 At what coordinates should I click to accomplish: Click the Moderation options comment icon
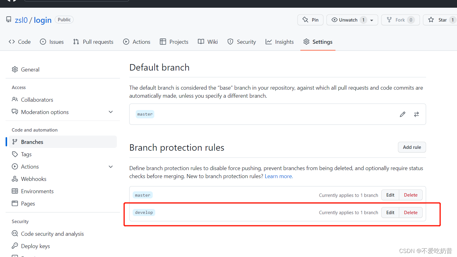click(15, 112)
